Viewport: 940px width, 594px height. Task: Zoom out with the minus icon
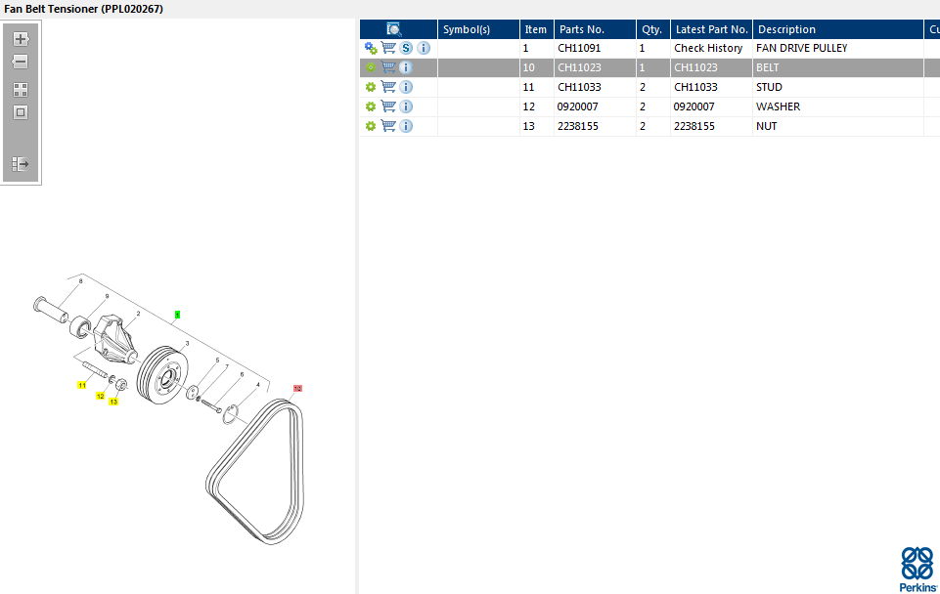pyautogui.click(x=21, y=62)
